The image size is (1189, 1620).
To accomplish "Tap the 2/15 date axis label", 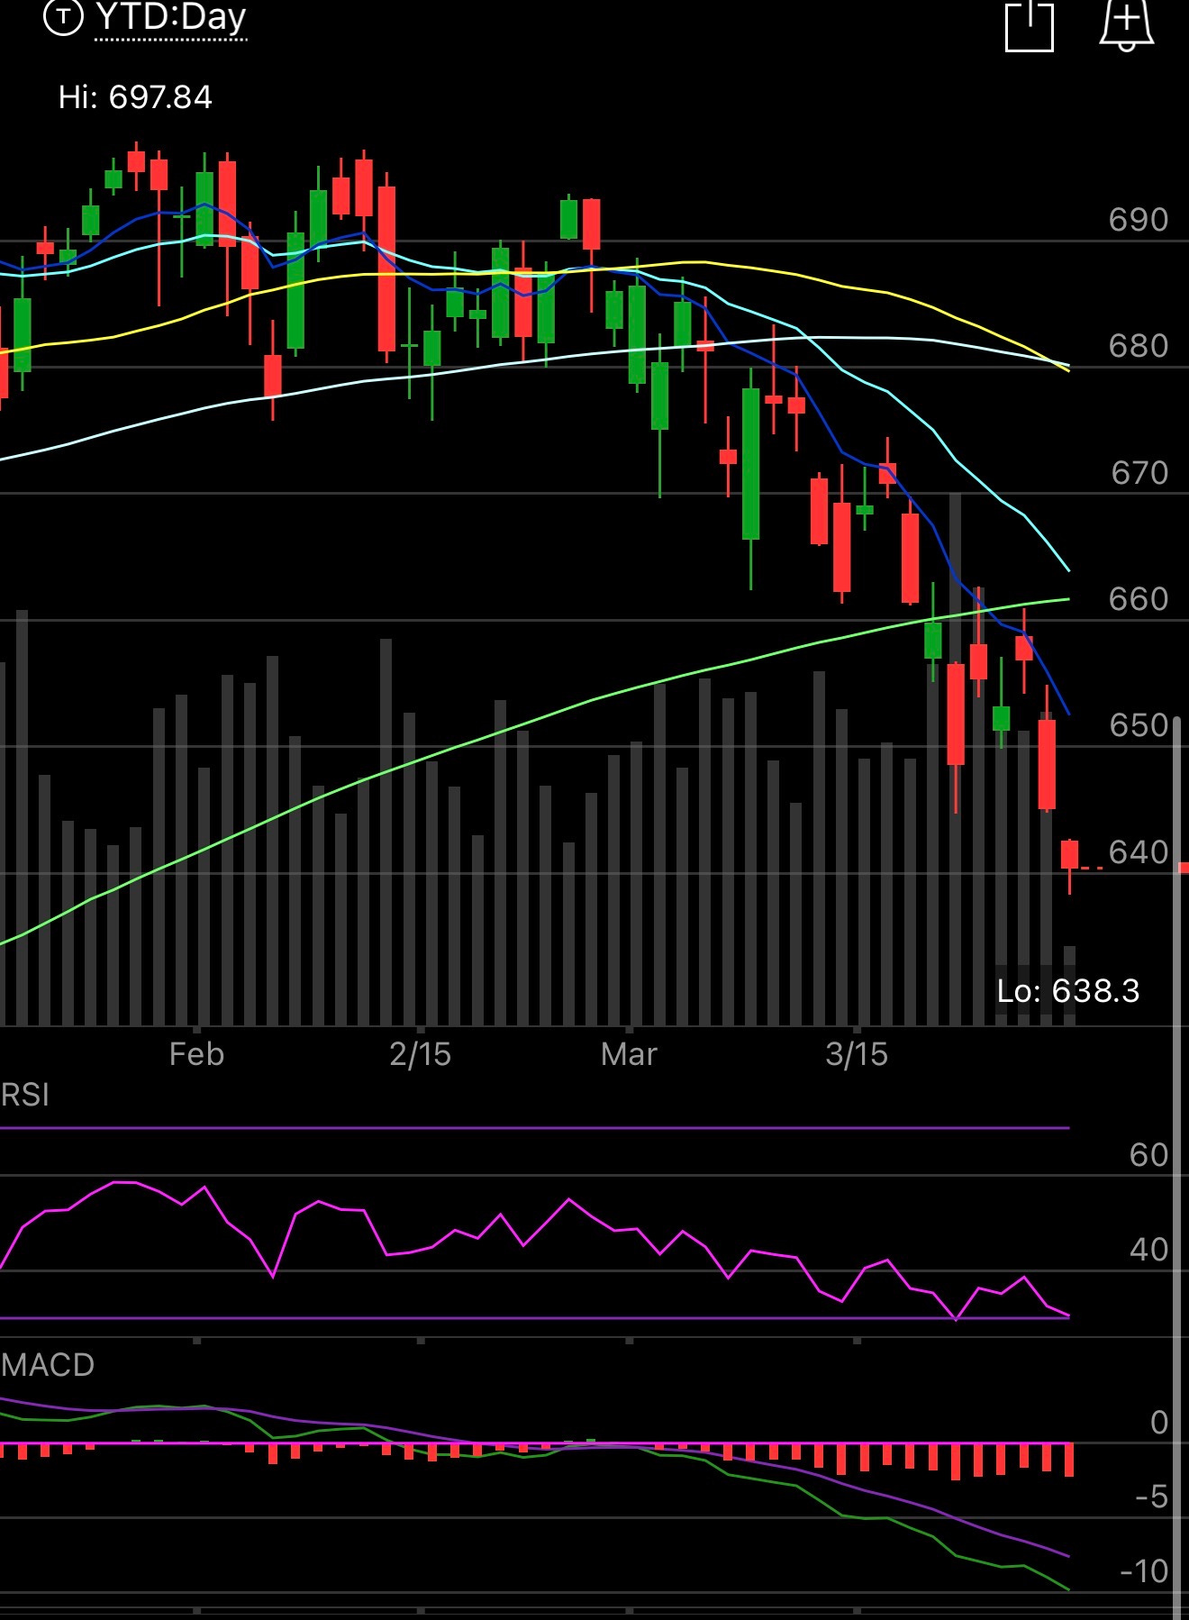I will coord(420,1054).
